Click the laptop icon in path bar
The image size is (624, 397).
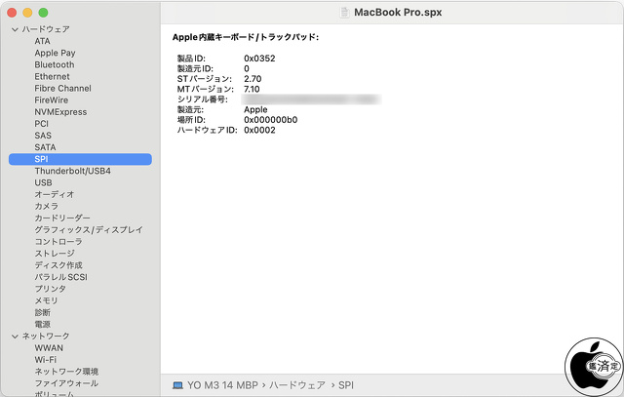point(177,385)
